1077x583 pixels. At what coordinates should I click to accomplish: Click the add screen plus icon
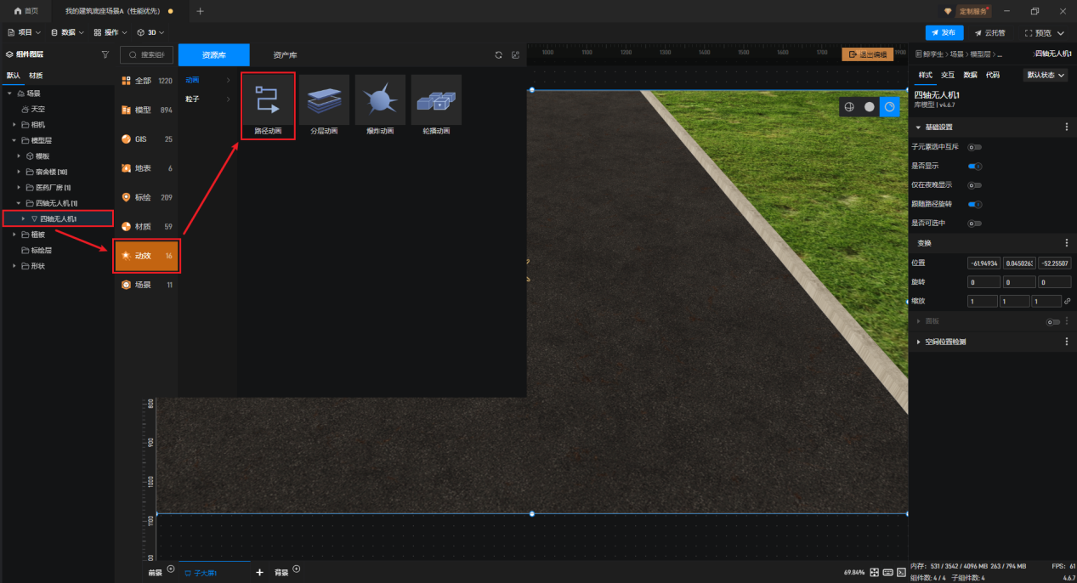coord(259,572)
